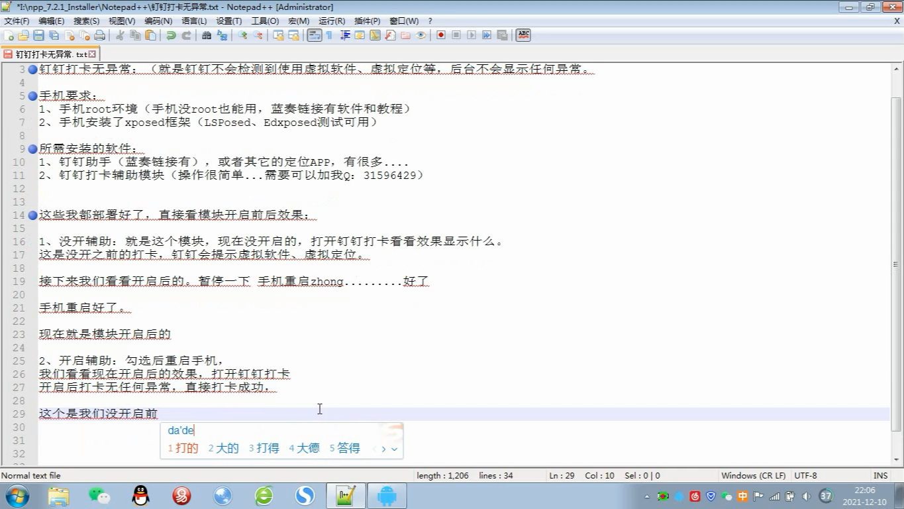The height and width of the screenshot is (509, 904).
Task: Open the 设置(T) menu
Action: coord(229,21)
